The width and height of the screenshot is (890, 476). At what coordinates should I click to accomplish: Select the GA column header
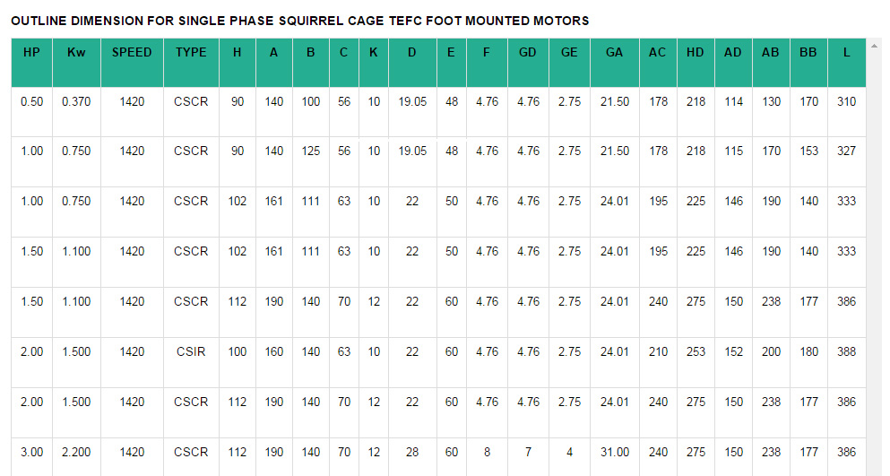pyautogui.click(x=614, y=53)
